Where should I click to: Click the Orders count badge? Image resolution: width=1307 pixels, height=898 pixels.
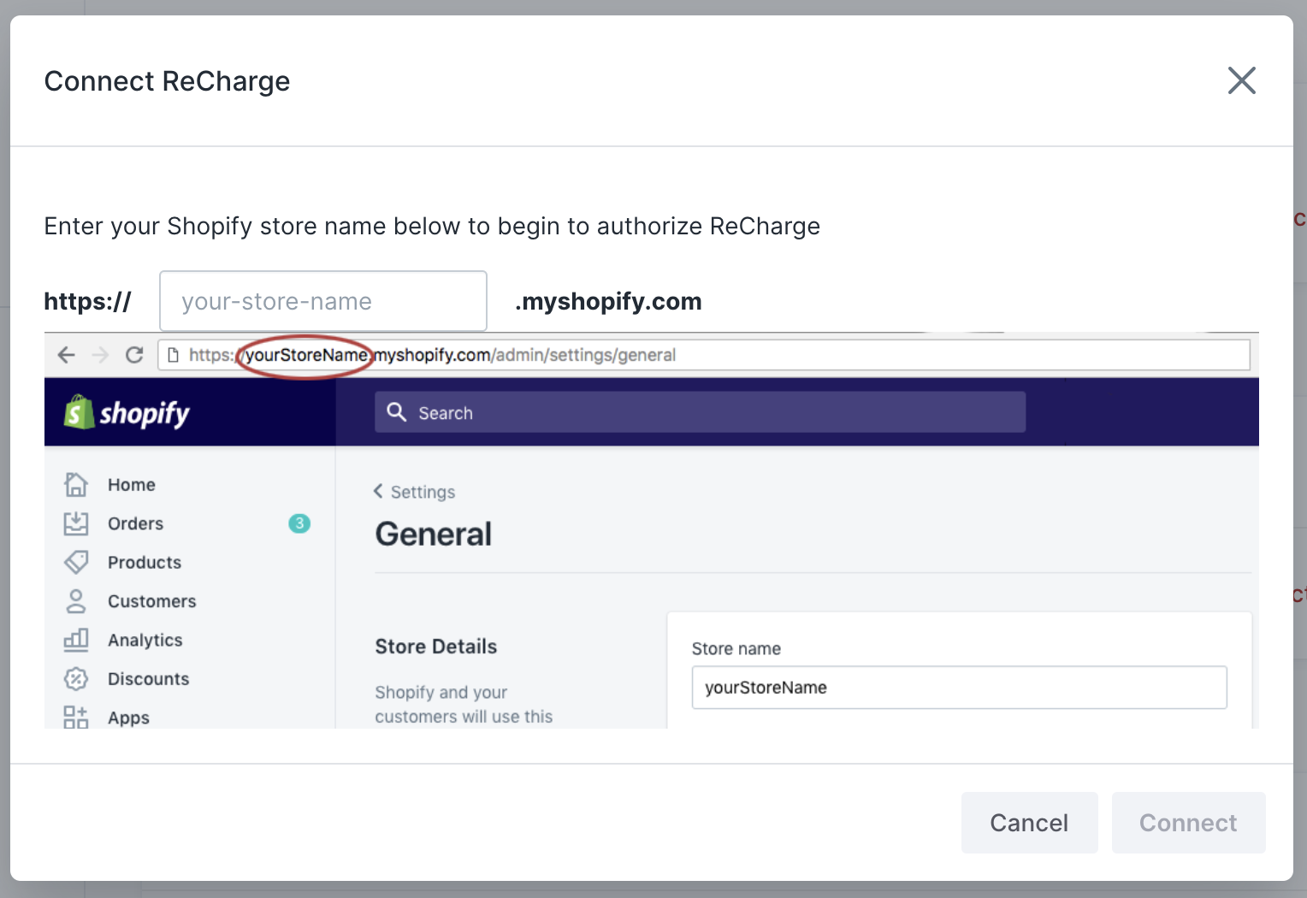pyautogui.click(x=299, y=523)
